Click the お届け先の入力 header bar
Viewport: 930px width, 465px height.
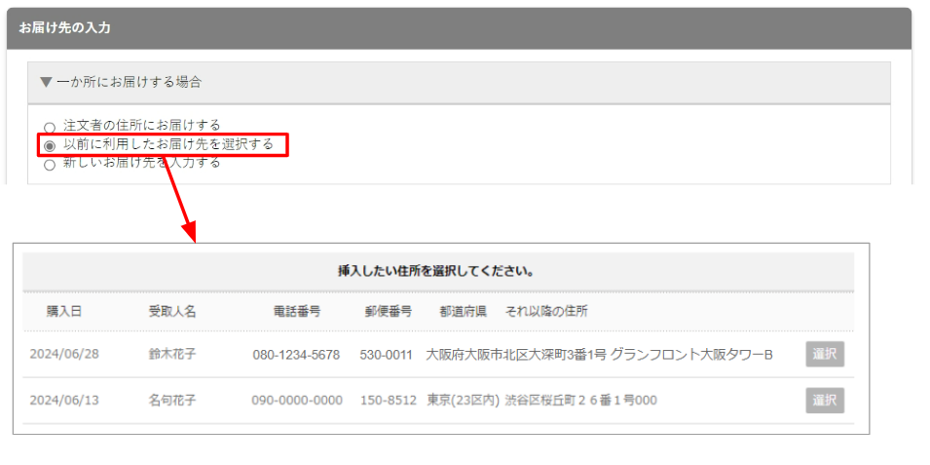coord(459,28)
